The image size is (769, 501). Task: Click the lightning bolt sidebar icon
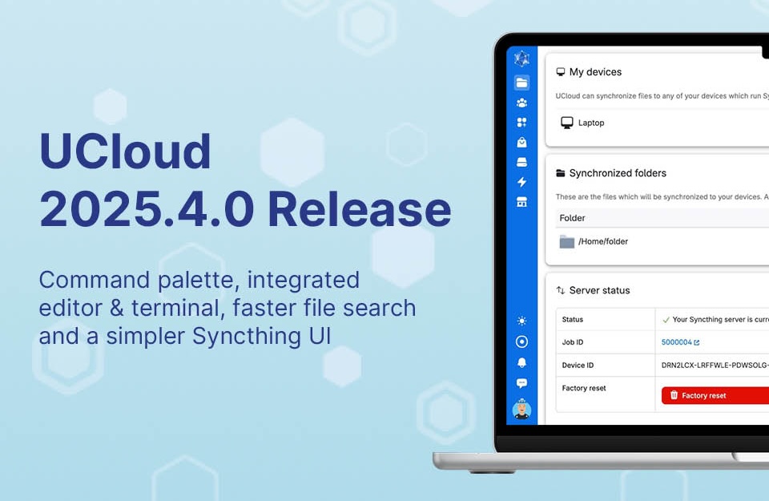tap(521, 182)
